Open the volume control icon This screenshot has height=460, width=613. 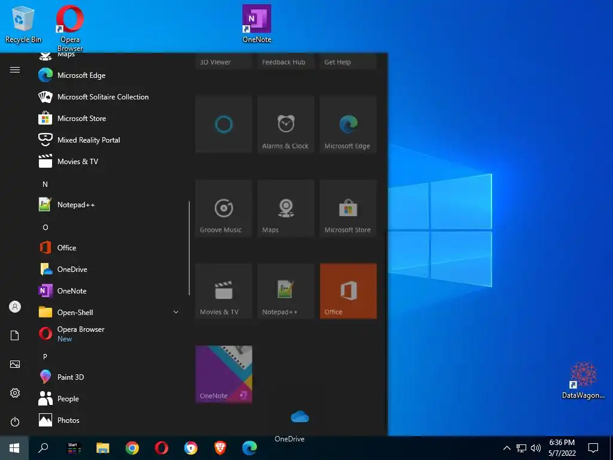click(536, 448)
